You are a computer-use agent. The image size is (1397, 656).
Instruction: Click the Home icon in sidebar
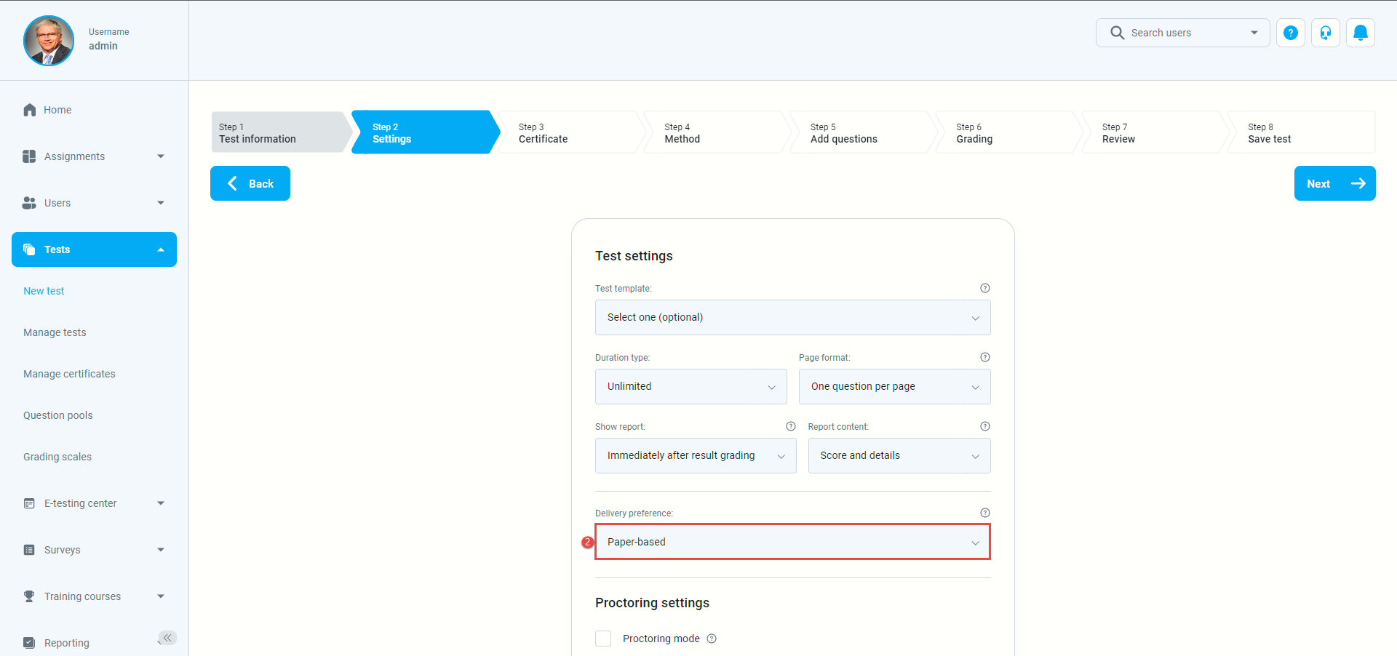30,110
